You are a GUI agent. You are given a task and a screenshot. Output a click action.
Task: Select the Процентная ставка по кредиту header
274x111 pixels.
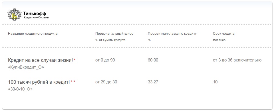[172, 34]
